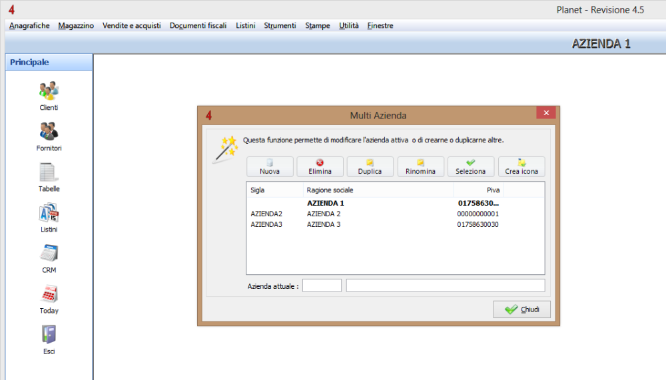Activate the company with Seleziona
The height and width of the screenshot is (380, 666).
(x=471, y=166)
